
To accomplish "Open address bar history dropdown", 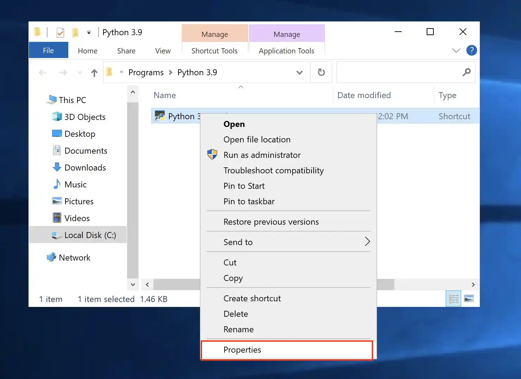I will pos(300,72).
